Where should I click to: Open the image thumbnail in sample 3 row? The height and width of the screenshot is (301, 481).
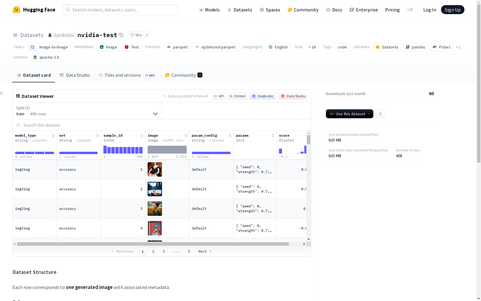click(x=155, y=209)
